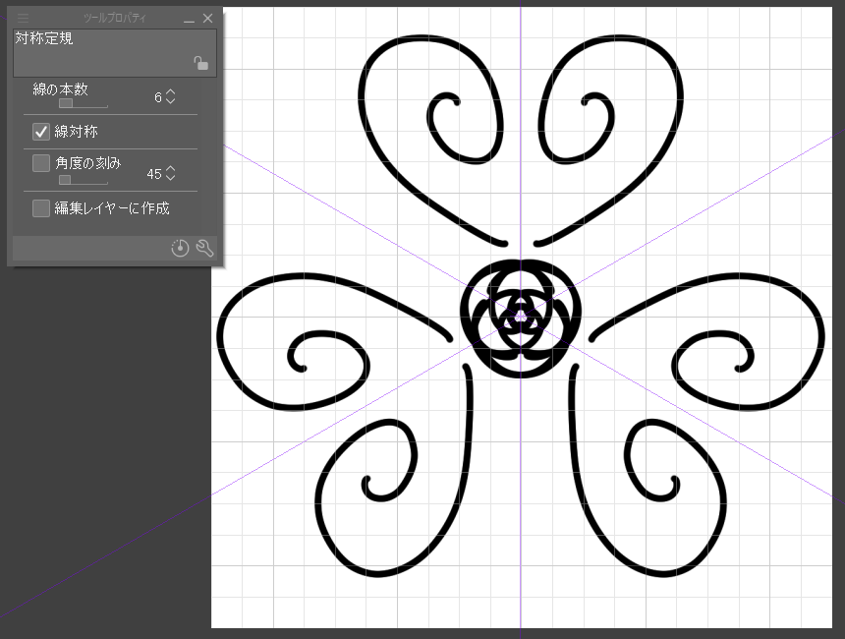Viewport: 845px width, 639px height.
Task: Click the 角度の刻み slider track
Action: (x=83, y=180)
